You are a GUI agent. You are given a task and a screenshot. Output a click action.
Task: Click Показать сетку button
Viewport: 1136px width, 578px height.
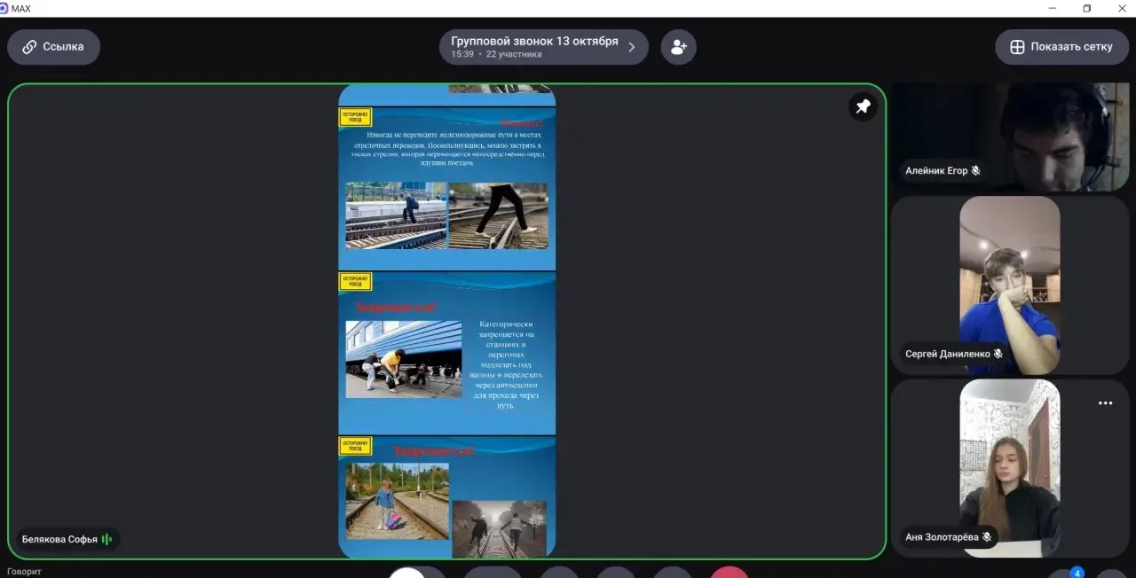click(x=1061, y=47)
